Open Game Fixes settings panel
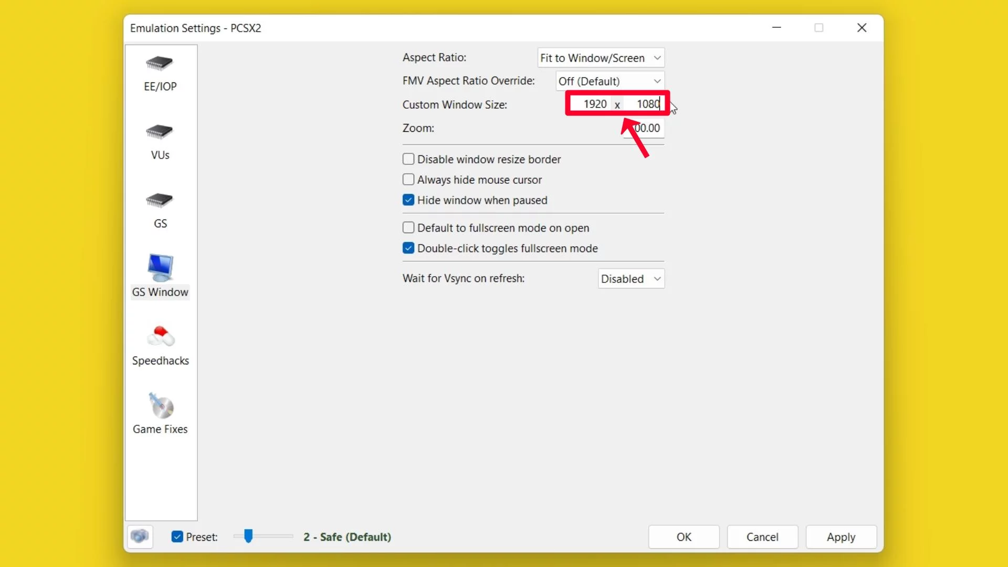The height and width of the screenshot is (567, 1008). click(160, 413)
